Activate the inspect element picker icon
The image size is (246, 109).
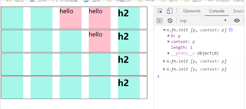pyautogui.click(x=160, y=11)
